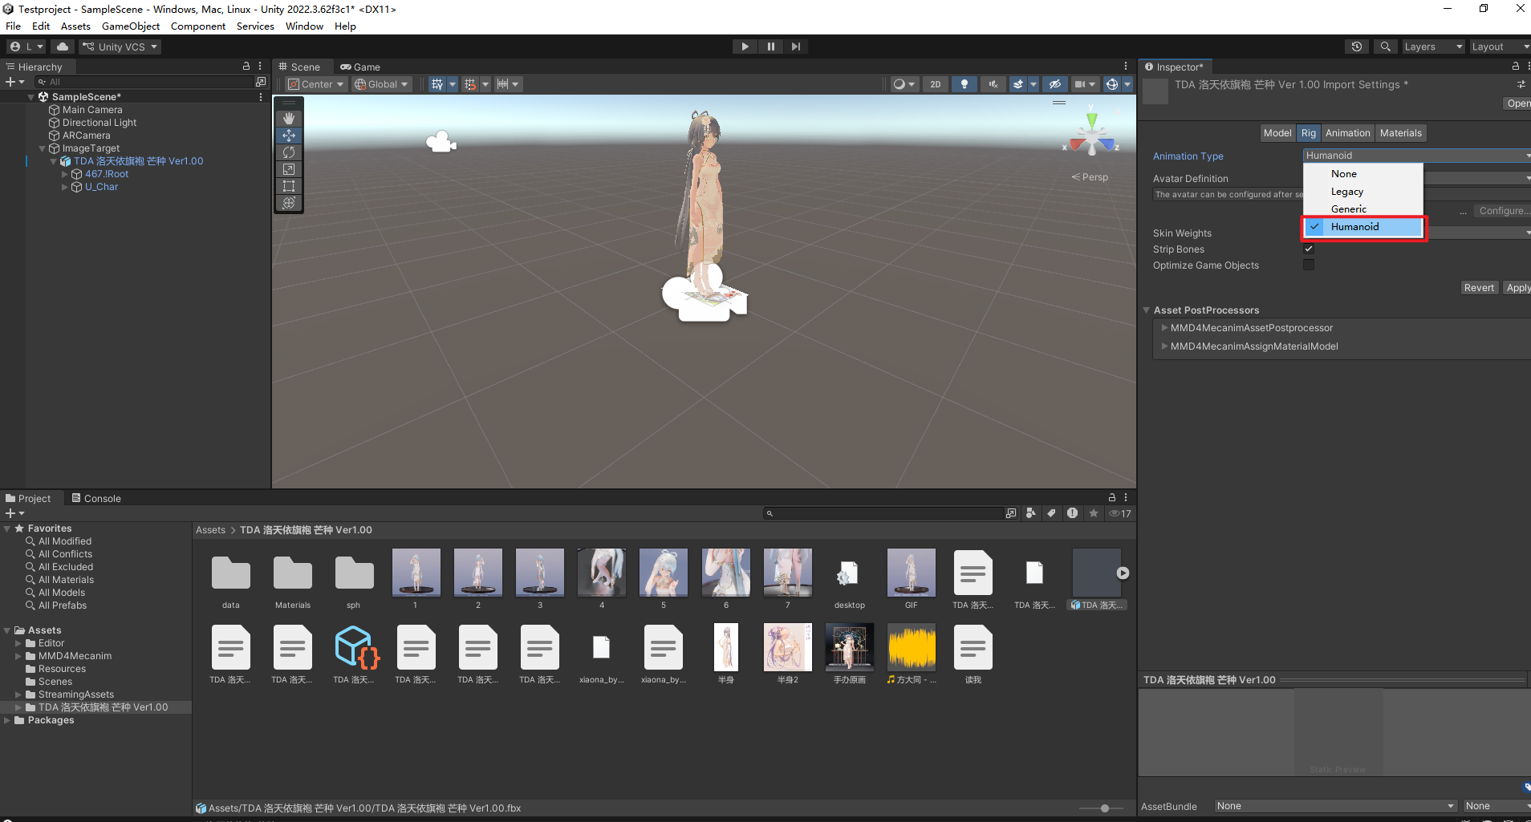Open draw mode shading dropdown
The image size is (1531, 822).
pos(904,84)
